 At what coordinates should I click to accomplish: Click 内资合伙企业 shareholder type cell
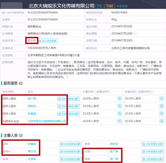[x=11, y=121]
